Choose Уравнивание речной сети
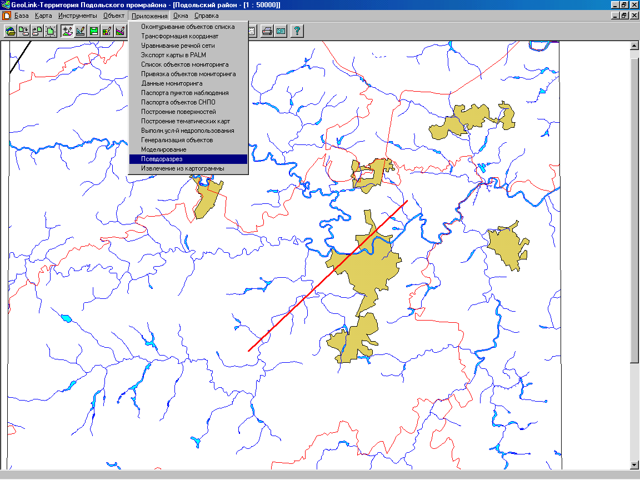Viewport: 640px width, 480px height. pos(188,46)
